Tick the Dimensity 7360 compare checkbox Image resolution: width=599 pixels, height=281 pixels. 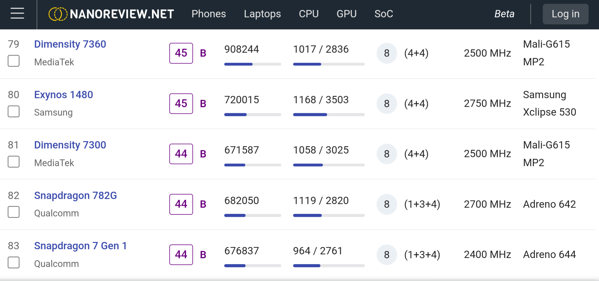tap(14, 61)
